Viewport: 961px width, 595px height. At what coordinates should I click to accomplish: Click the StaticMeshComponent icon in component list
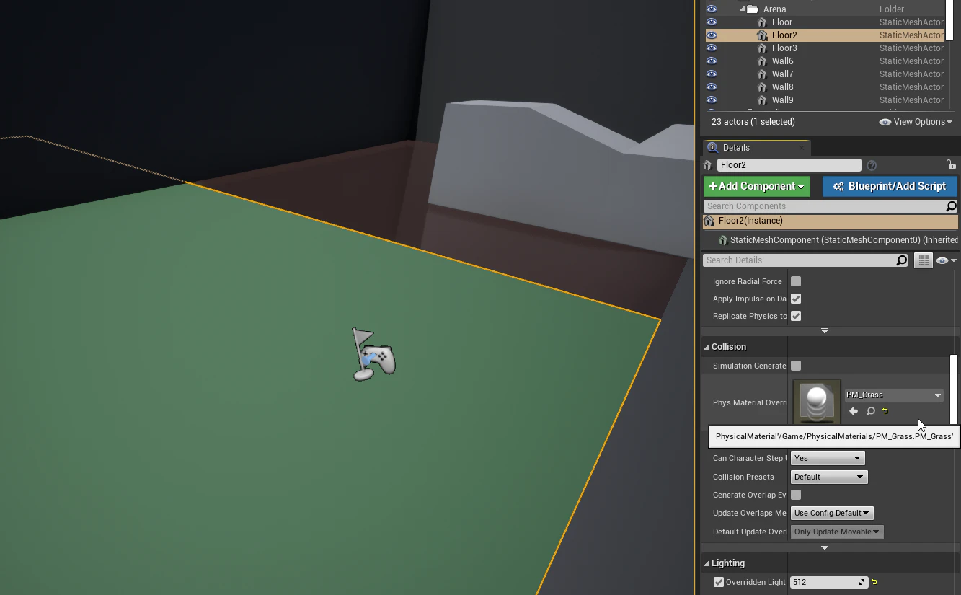pos(723,240)
